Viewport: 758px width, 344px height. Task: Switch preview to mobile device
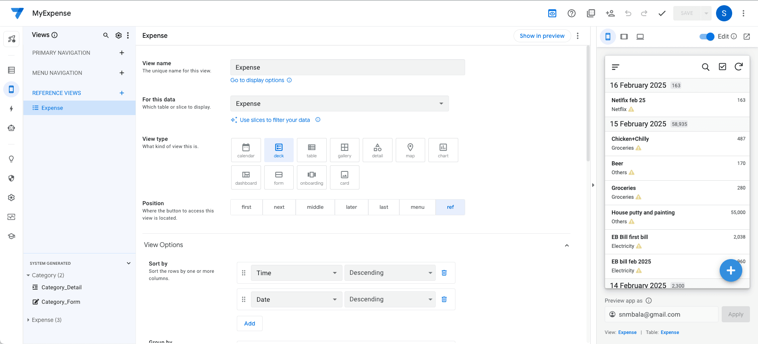608,37
